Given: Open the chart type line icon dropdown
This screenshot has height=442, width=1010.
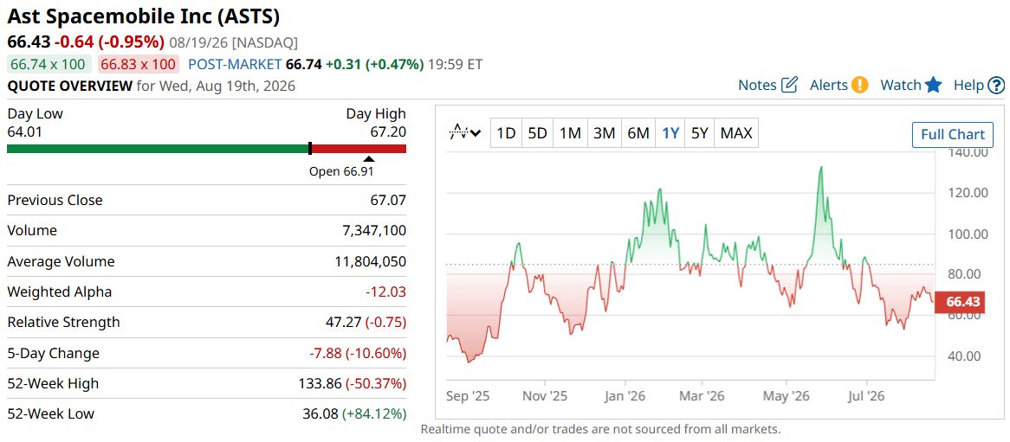Looking at the screenshot, I should coord(465,133).
